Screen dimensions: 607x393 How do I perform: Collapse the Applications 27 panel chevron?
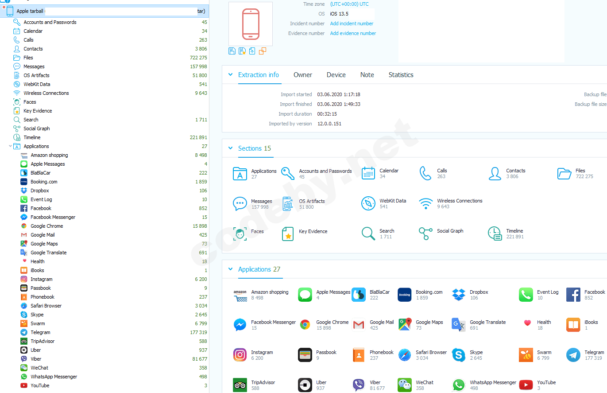click(x=230, y=269)
